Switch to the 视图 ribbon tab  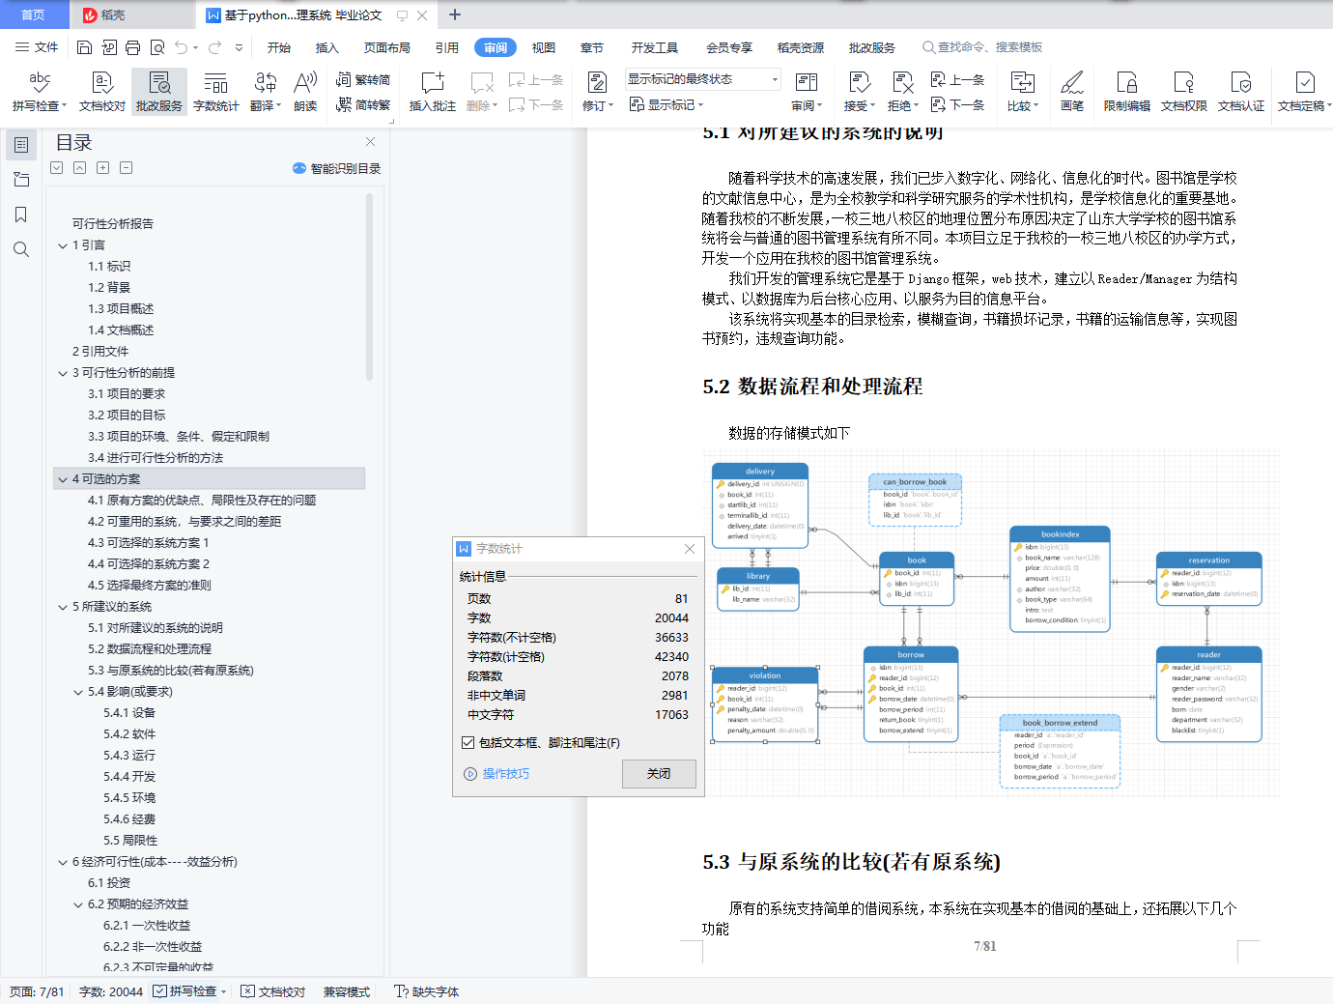coord(544,47)
